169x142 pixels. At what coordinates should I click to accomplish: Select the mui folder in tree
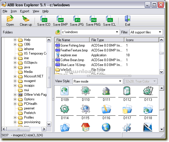27,90
